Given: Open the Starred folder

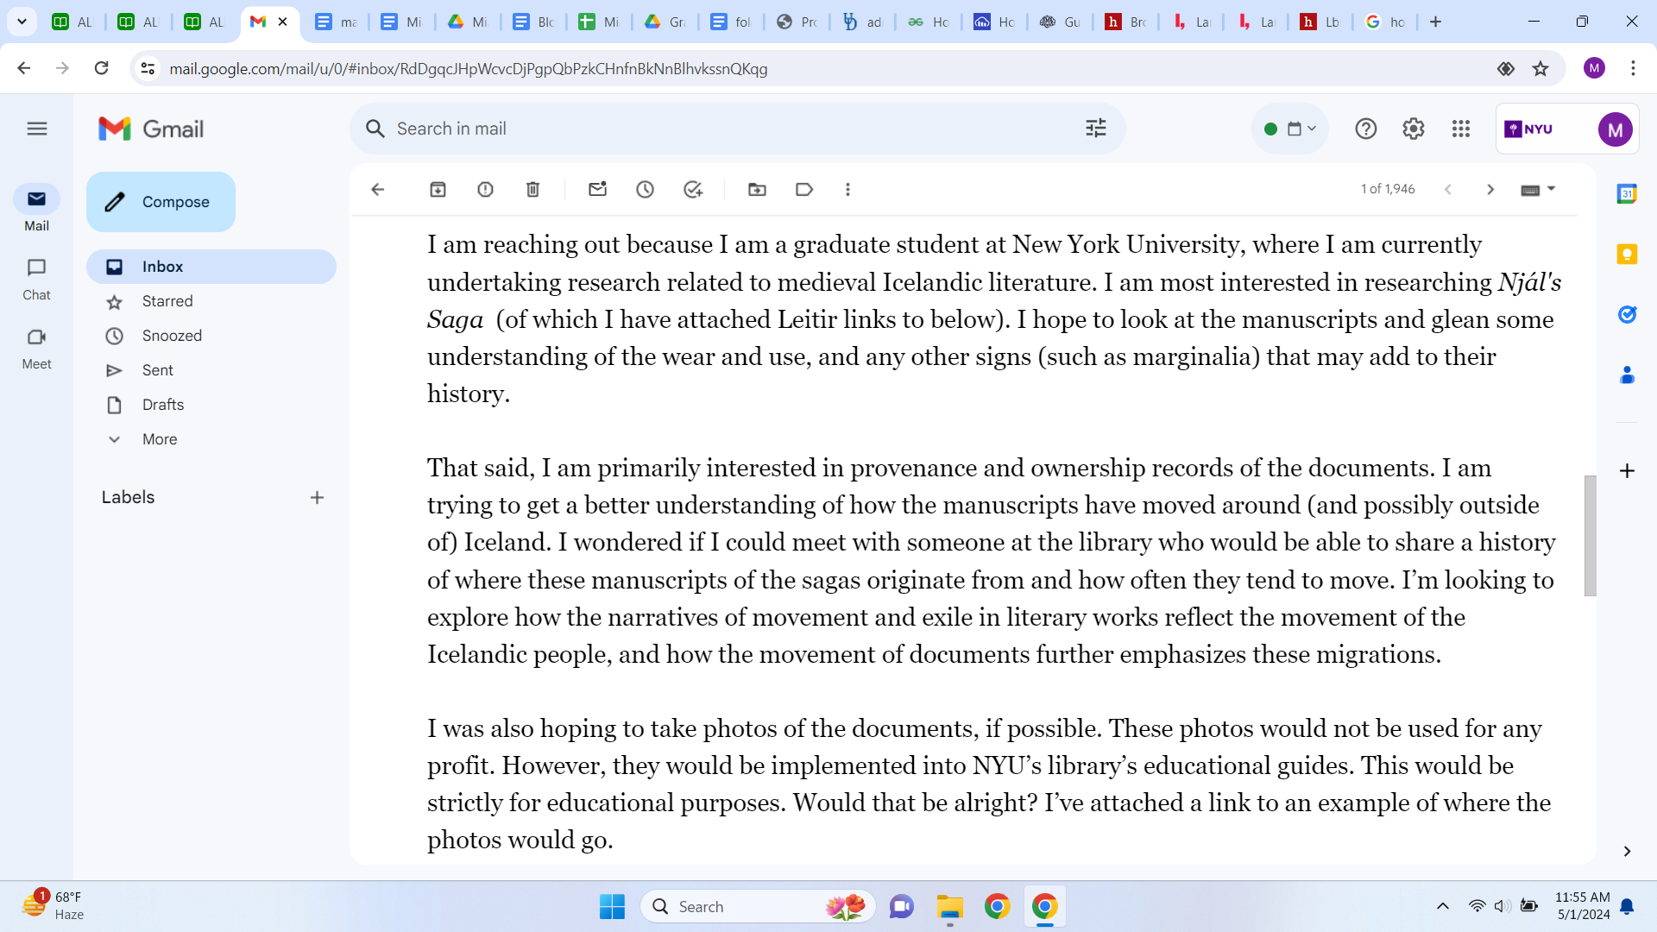Looking at the screenshot, I should 167,301.
